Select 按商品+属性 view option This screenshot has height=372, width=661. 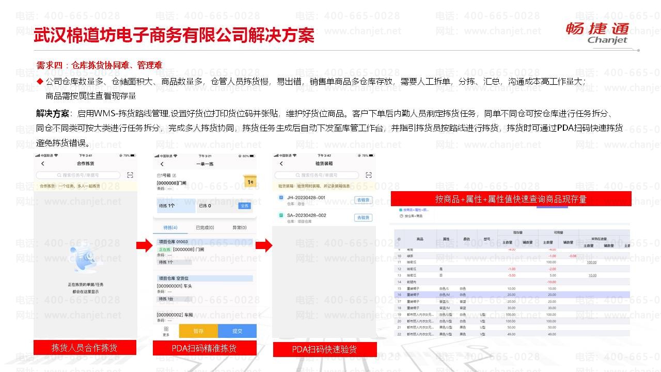click(x=413, y=210)
